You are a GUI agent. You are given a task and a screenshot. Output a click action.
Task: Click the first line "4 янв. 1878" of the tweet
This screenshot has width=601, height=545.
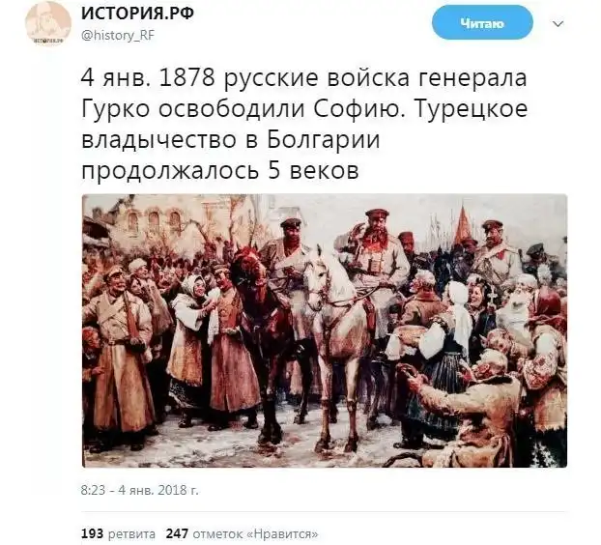(x=147, y=77)
